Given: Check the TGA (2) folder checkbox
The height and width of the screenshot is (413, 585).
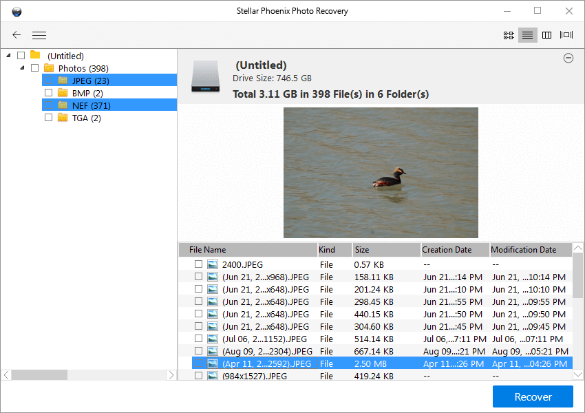Looking at the screenshot, I should point(48,118).
